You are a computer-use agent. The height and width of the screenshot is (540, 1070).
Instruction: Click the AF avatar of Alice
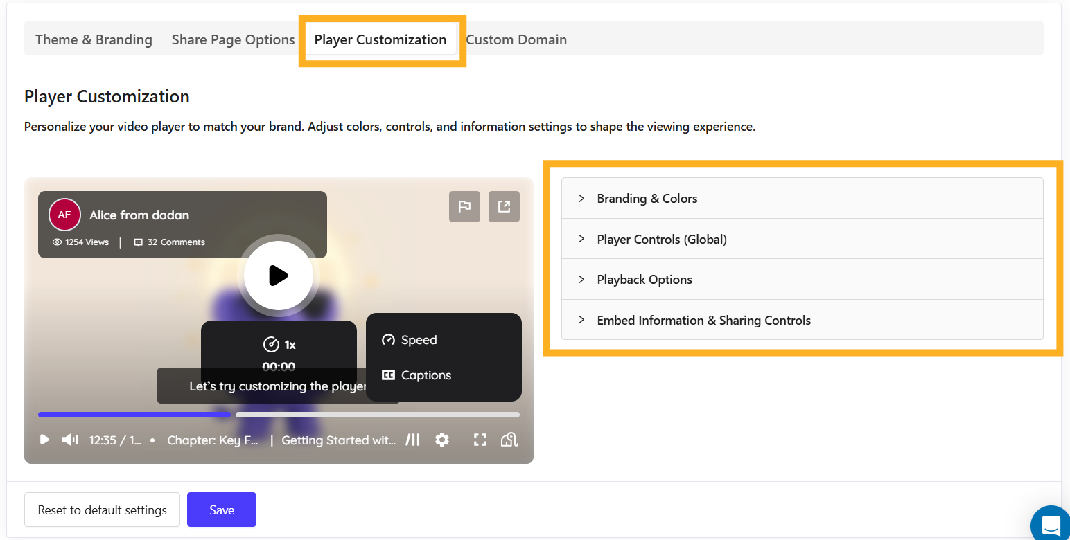tap(64, 215)
